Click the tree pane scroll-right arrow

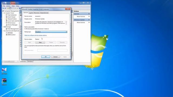tap(18, 61)
